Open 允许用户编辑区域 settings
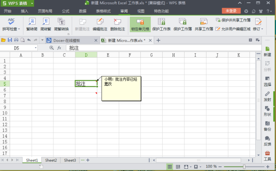The height and width of the screenshot is (171, 276). pyautogui.click(x=233, y=29)
